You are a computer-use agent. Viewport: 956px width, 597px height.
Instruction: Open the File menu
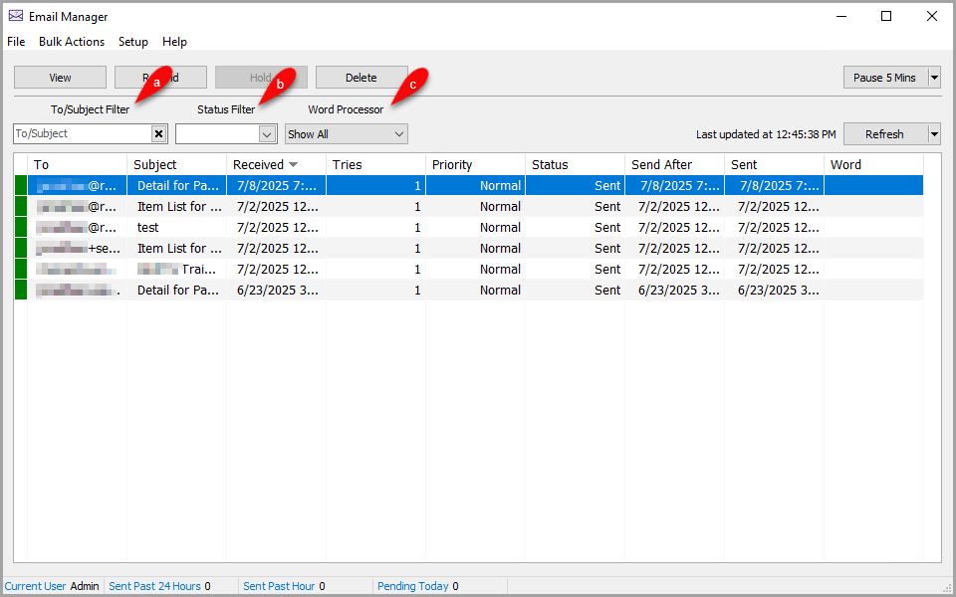(x=16, y=42)
